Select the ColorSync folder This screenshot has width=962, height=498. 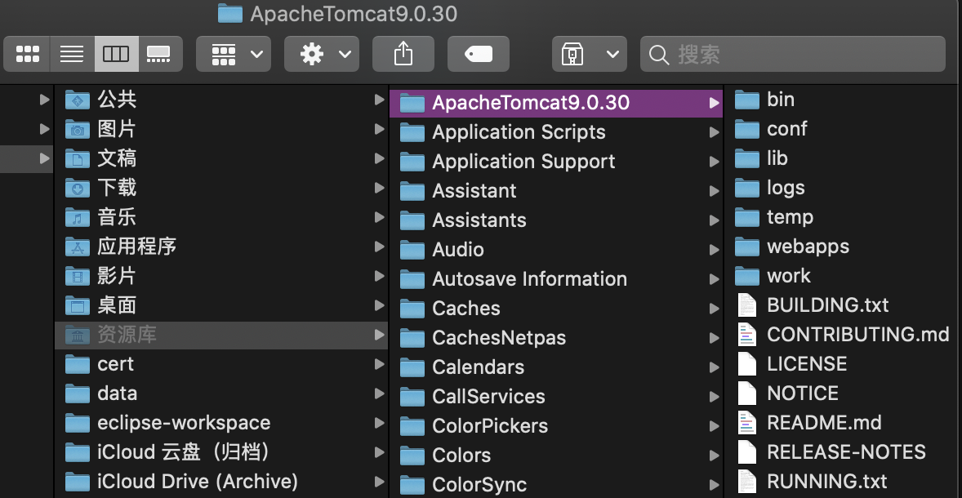556,484
